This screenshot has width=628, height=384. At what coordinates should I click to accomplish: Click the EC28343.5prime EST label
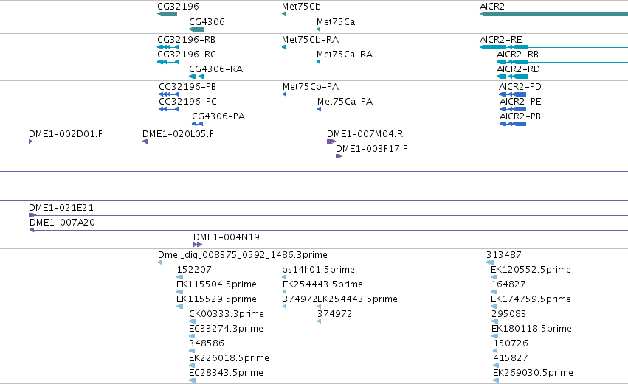(x=226, y=373)
